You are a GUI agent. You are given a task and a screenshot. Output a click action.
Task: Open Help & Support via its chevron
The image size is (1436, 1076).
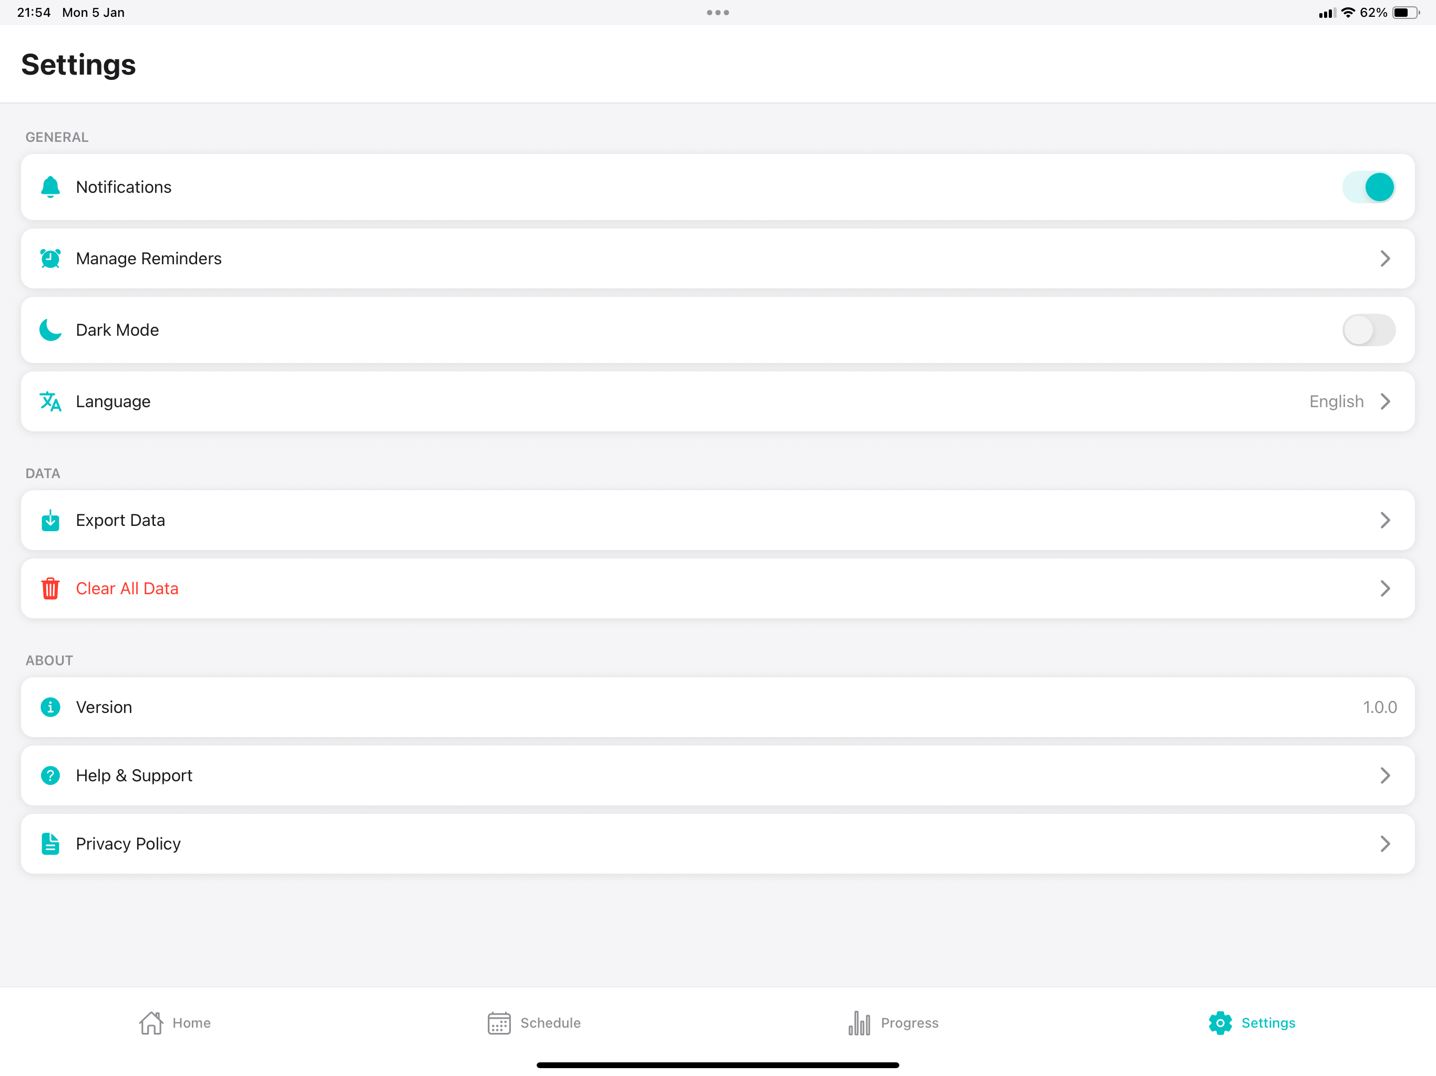point(1384,775)
